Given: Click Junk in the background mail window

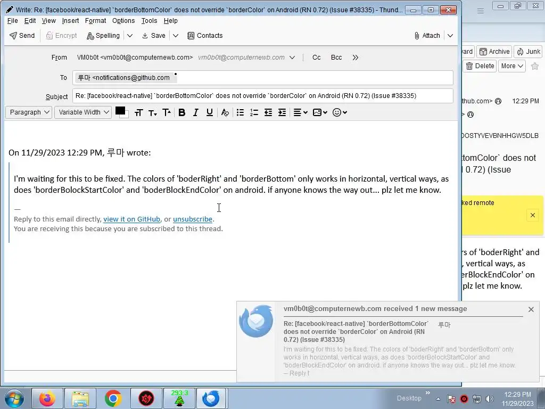Looking at the screenshot, I should [x=529, y=52].
